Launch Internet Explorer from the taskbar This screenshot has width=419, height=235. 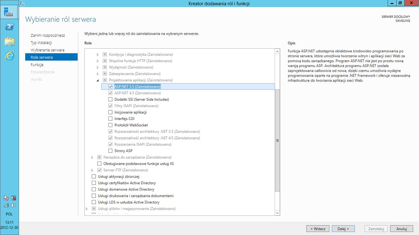click(x=9, y=56)
